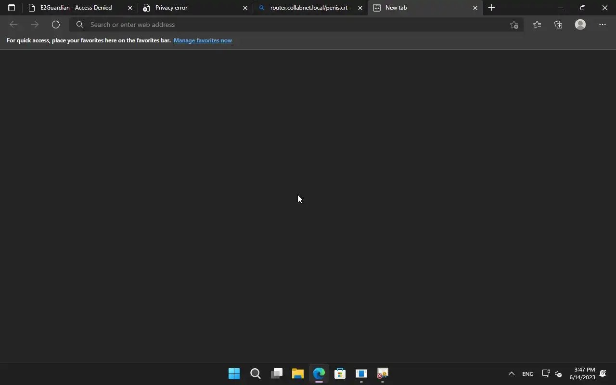Select the New tab tab
This screenshot has height=385, width=616.
[x=425, y=8]
